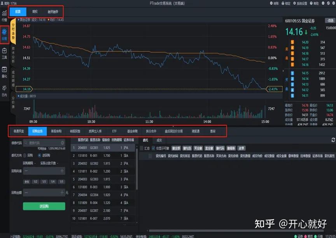Viewport: 336px width, 238px height.
Task: Click the 锁定 lock icon
Action: (x=286, y=4)
